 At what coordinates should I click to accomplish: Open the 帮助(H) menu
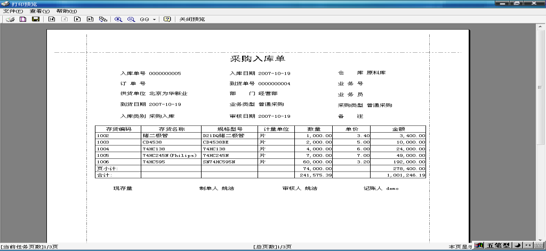67,11
